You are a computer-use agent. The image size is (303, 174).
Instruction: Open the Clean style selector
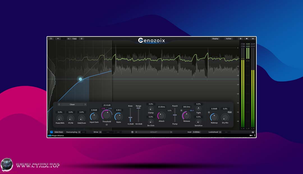72,104
